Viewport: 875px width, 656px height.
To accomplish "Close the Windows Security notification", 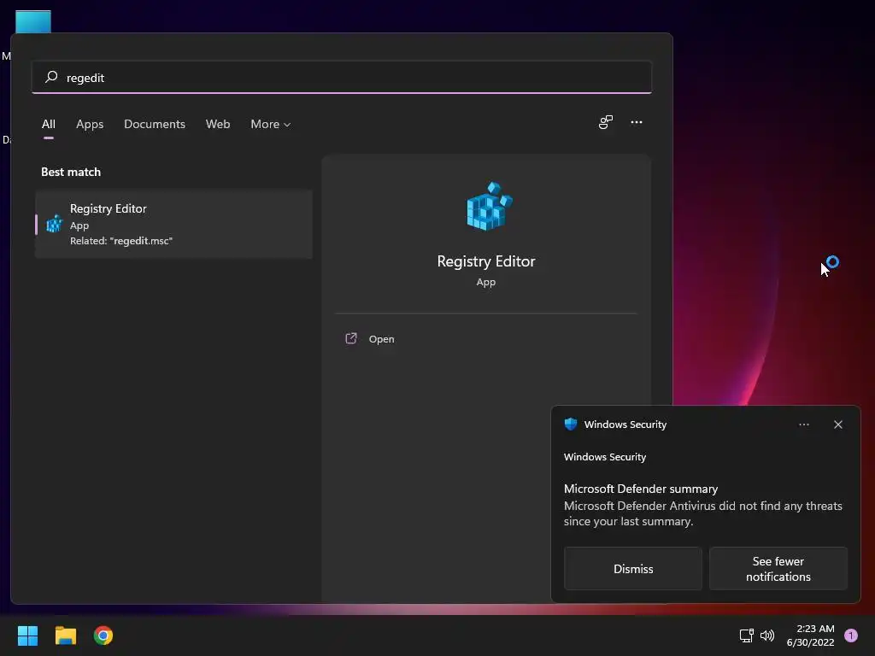I will pyautogui.click(x=838, y=425).
